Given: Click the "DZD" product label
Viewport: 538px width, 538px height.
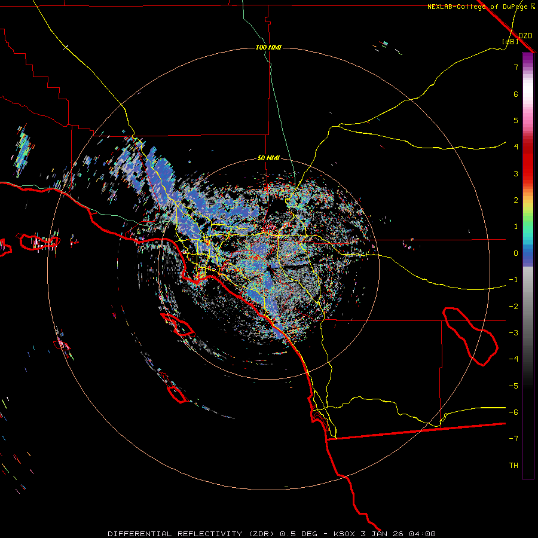Looking at the screenshot, I should pos(525,36).
